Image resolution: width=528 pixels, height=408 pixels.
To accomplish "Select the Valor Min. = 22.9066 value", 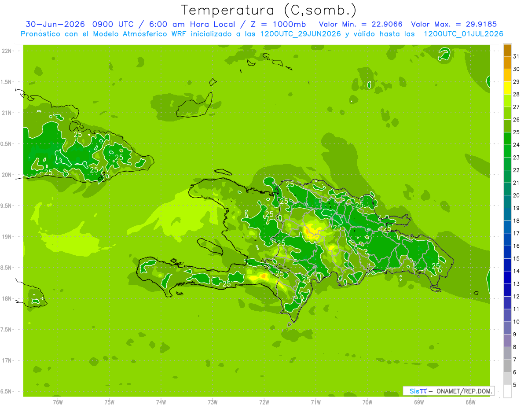I will click(x=361, y=24).
